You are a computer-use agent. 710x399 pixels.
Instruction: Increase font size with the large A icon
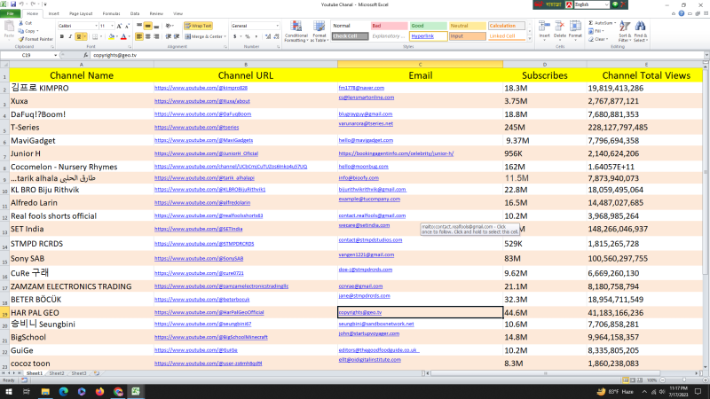point(119,26)
